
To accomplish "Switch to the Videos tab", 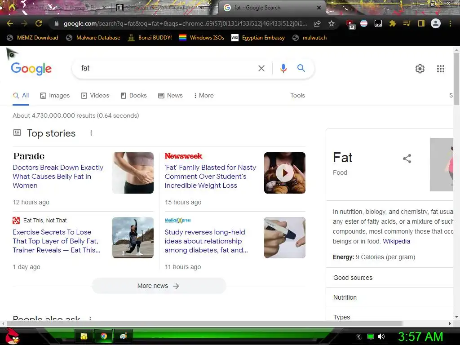I will click(95, 95).
